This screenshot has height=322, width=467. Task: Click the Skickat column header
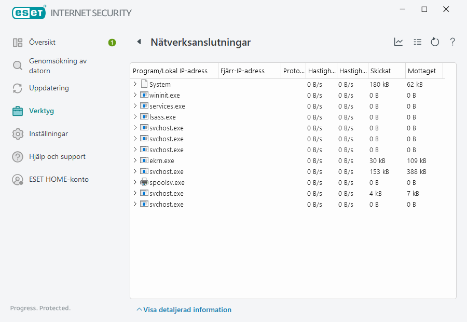(x=379, y=71)
